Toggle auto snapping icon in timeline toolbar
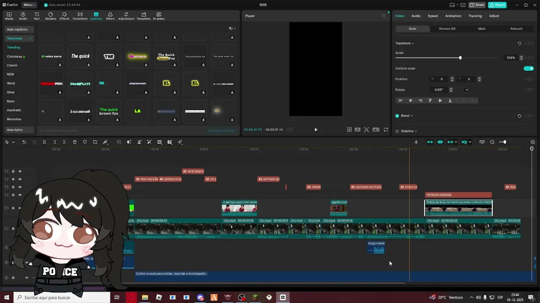Image resolution: width=540 pixels, height=303 pixels. tap(440, 142)
